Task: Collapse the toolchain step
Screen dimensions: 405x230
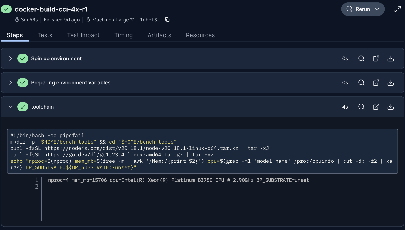Action: [11, 107]
